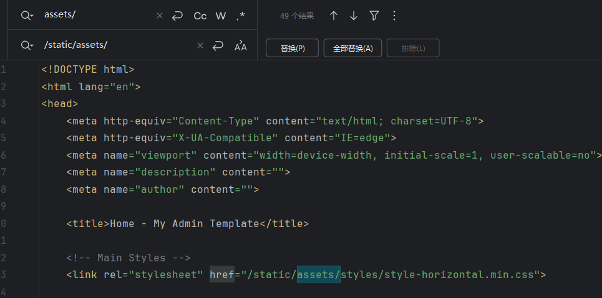Click the 排除(L) exclude button
This screenshot has width=602, height=298.
pyautogui.click(x=413, y=48)
